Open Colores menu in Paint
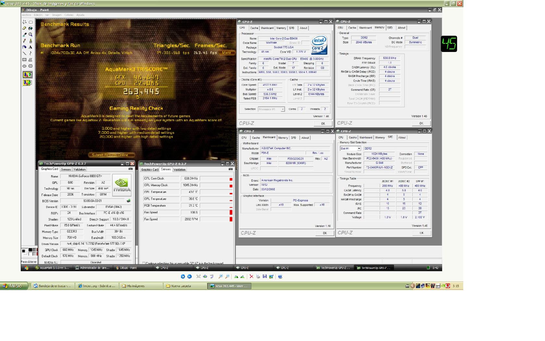545x341 pixels. pos(69,15)
